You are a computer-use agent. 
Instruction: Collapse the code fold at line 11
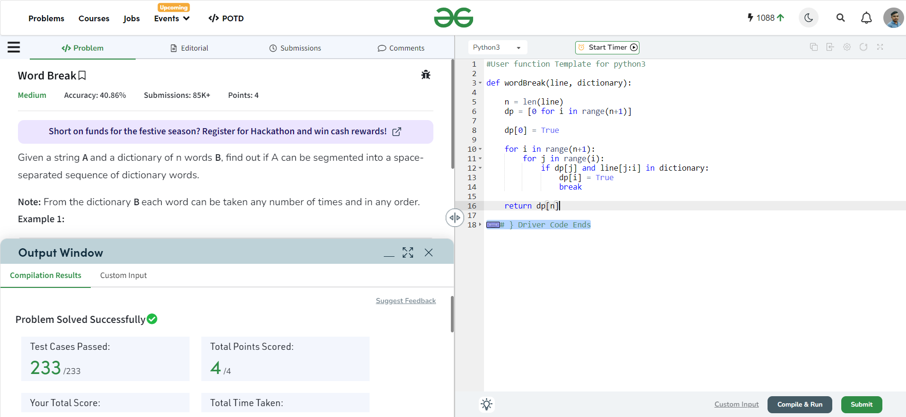coord(480,158)
